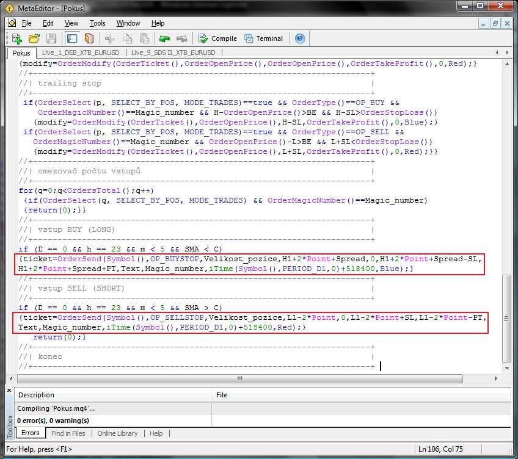The height and width of the screenshot is (459, 518).
Task: Click the Copy toolbar icon
Action: pos(127,38)
